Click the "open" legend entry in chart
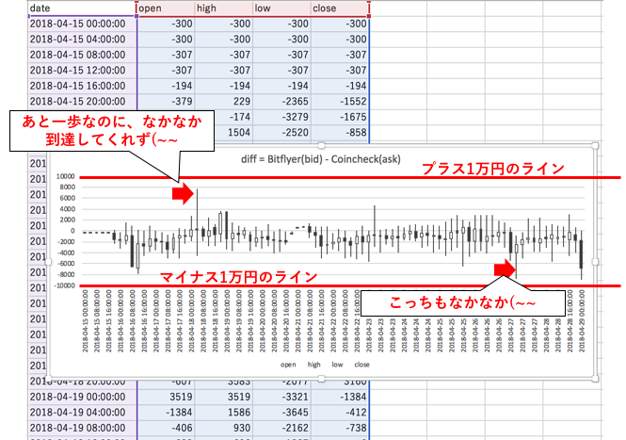Viewport: 626px width, 440px height. point(288,365)
